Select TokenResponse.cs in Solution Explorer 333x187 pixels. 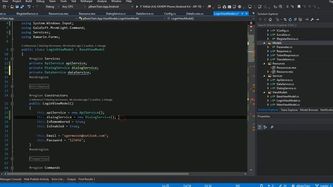coord(288,56)
